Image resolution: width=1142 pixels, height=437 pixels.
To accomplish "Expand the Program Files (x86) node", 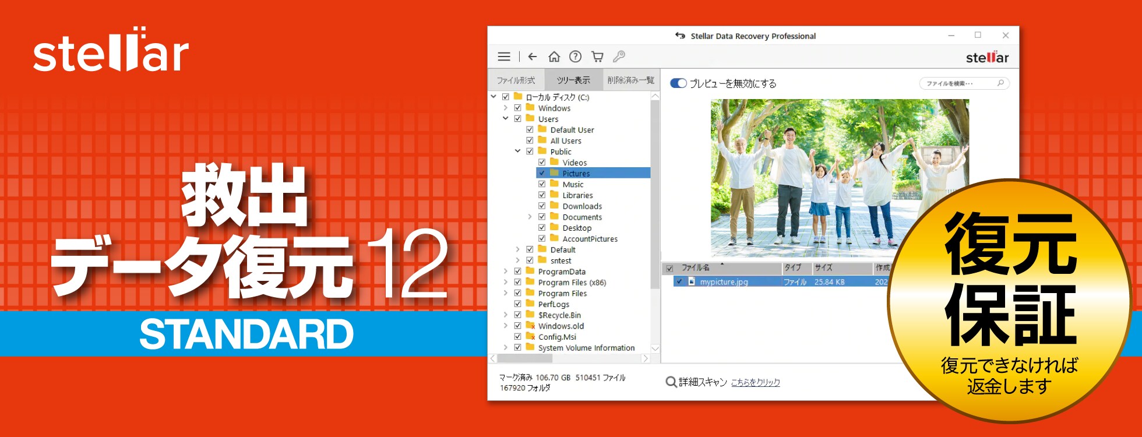I will pos(505,283).
